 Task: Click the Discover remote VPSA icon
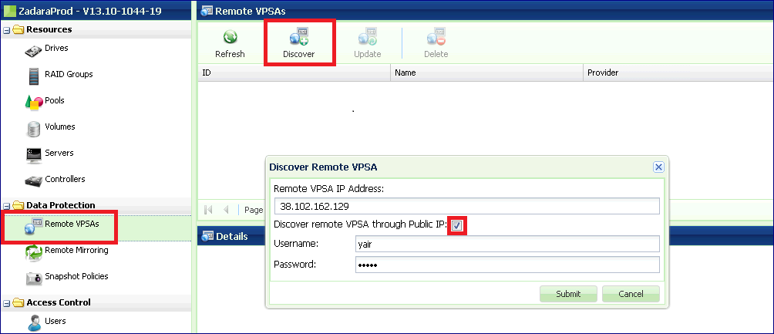[298, 37]
